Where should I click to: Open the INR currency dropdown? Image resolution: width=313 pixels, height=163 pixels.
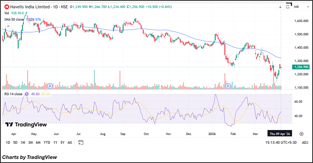pos(300,7)
